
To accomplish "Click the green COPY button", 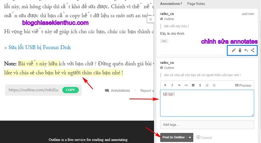I will click(x=71, y=90).
